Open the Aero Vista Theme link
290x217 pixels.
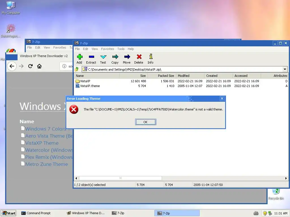[x=49, y=136]
